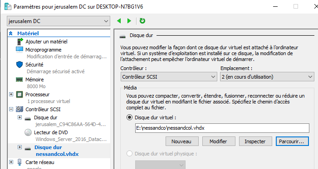Image resolution: width=318 pixels, height=169 pixels.
Task: Click the Sécurité shield icon
Action: pos(20,65)
